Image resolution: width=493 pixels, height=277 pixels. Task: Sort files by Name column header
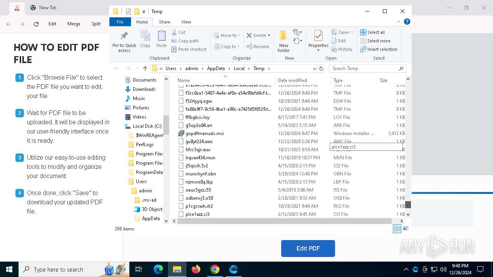point(225,80)
